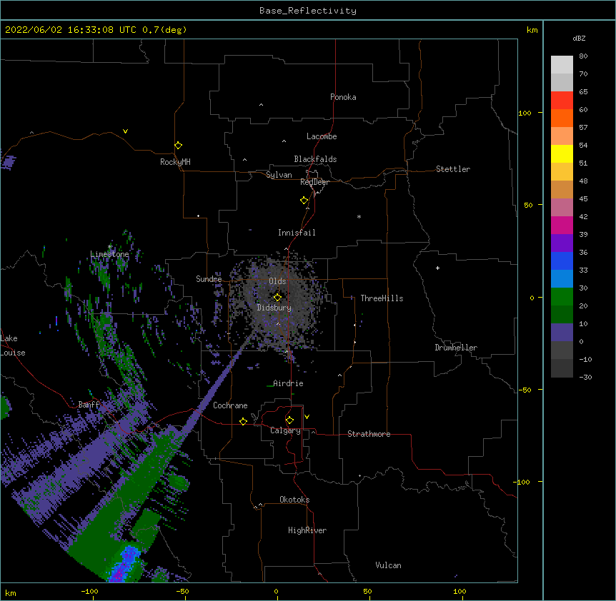This screenshot has height=601, width=616.
Task: Click the Lake Louise label
Action: (x=13, y=345)
